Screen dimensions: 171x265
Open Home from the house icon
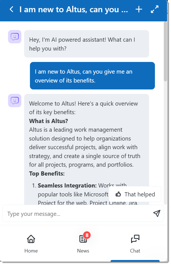31,239
